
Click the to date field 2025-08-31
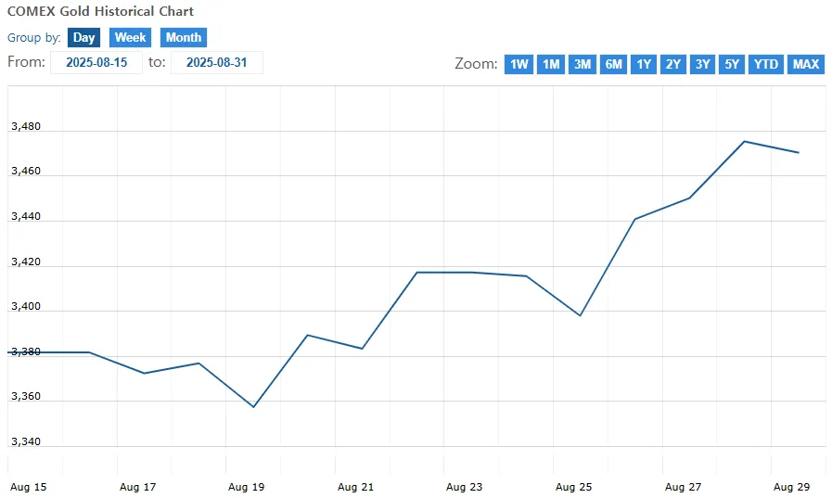[216, 62]
